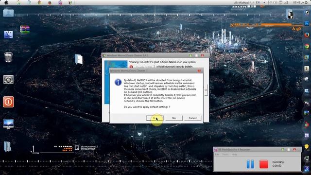
Task: Confirm with the Yes button in the dialog
Action: click(155, 118)
